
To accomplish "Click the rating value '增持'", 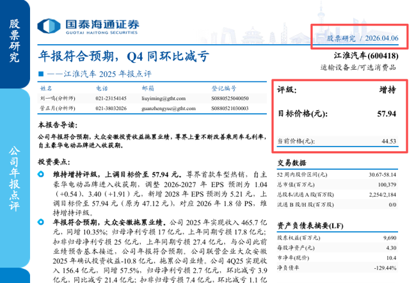I will [x=387, y=90].
